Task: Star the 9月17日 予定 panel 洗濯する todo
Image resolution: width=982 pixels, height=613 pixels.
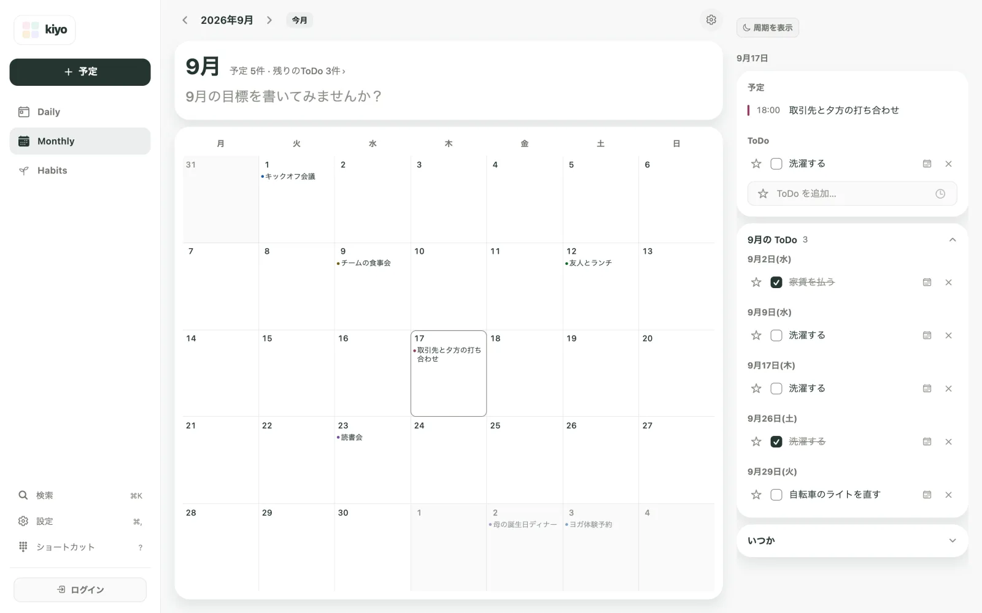Action: pos(756,164)
